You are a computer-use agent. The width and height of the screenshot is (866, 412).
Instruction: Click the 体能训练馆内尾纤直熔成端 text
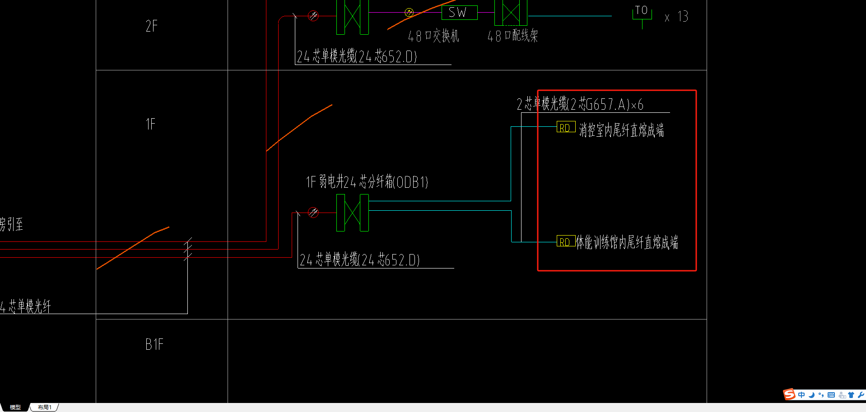click(x=627, y=242)
